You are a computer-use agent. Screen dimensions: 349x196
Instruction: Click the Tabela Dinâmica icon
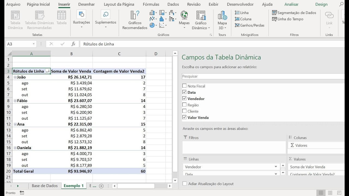15,15
